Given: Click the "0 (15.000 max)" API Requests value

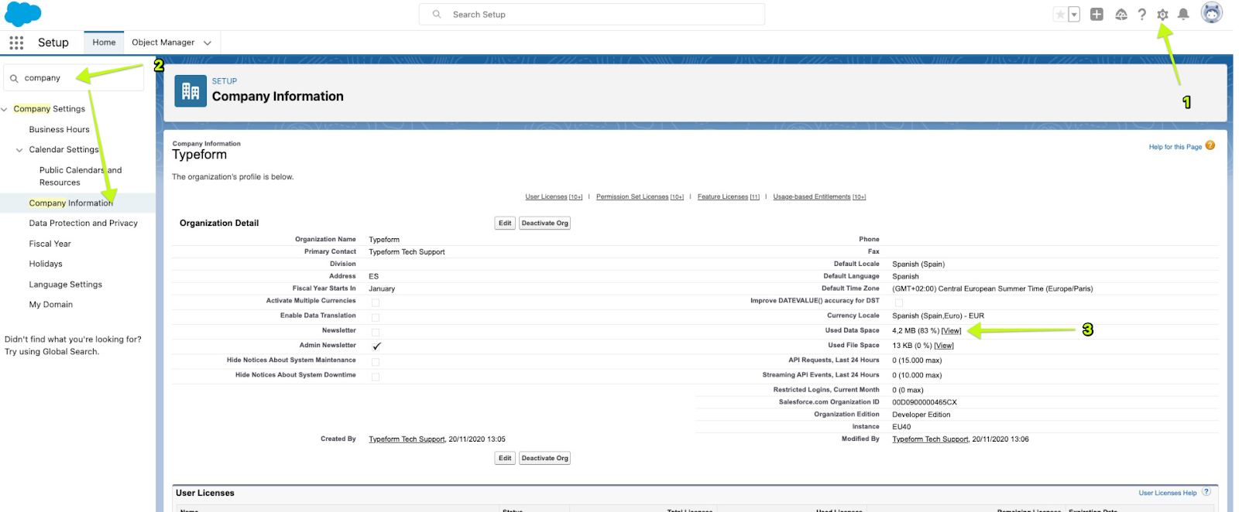Looking at the screenshot, I should click(x=917, y=360).
